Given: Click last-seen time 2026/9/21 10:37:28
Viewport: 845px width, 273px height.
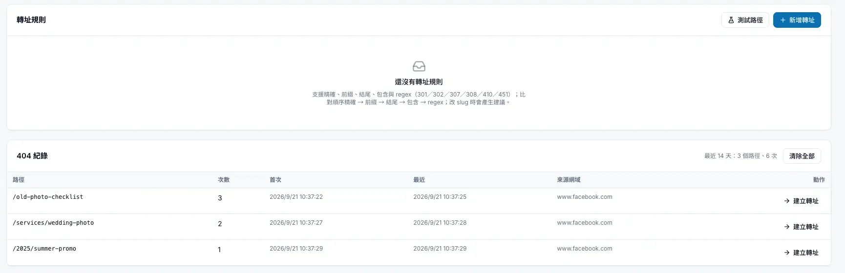Looking at the screenshot, I should click(x=440, y=223).
